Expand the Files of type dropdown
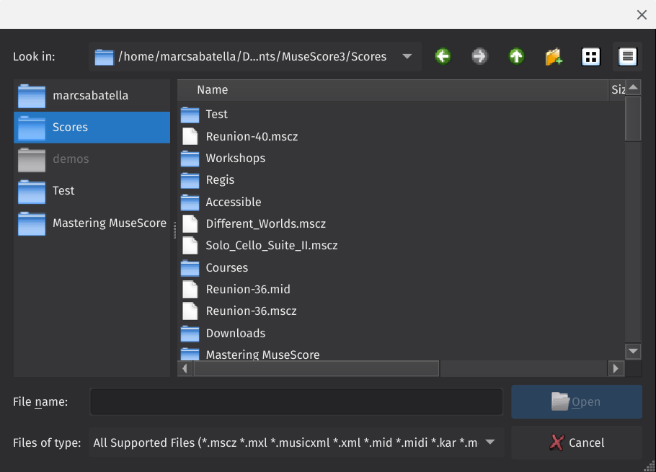 click(490, 442)
